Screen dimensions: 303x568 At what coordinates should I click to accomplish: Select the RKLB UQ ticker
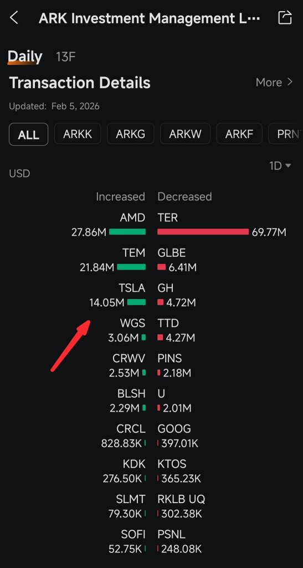tap(181, 499)
